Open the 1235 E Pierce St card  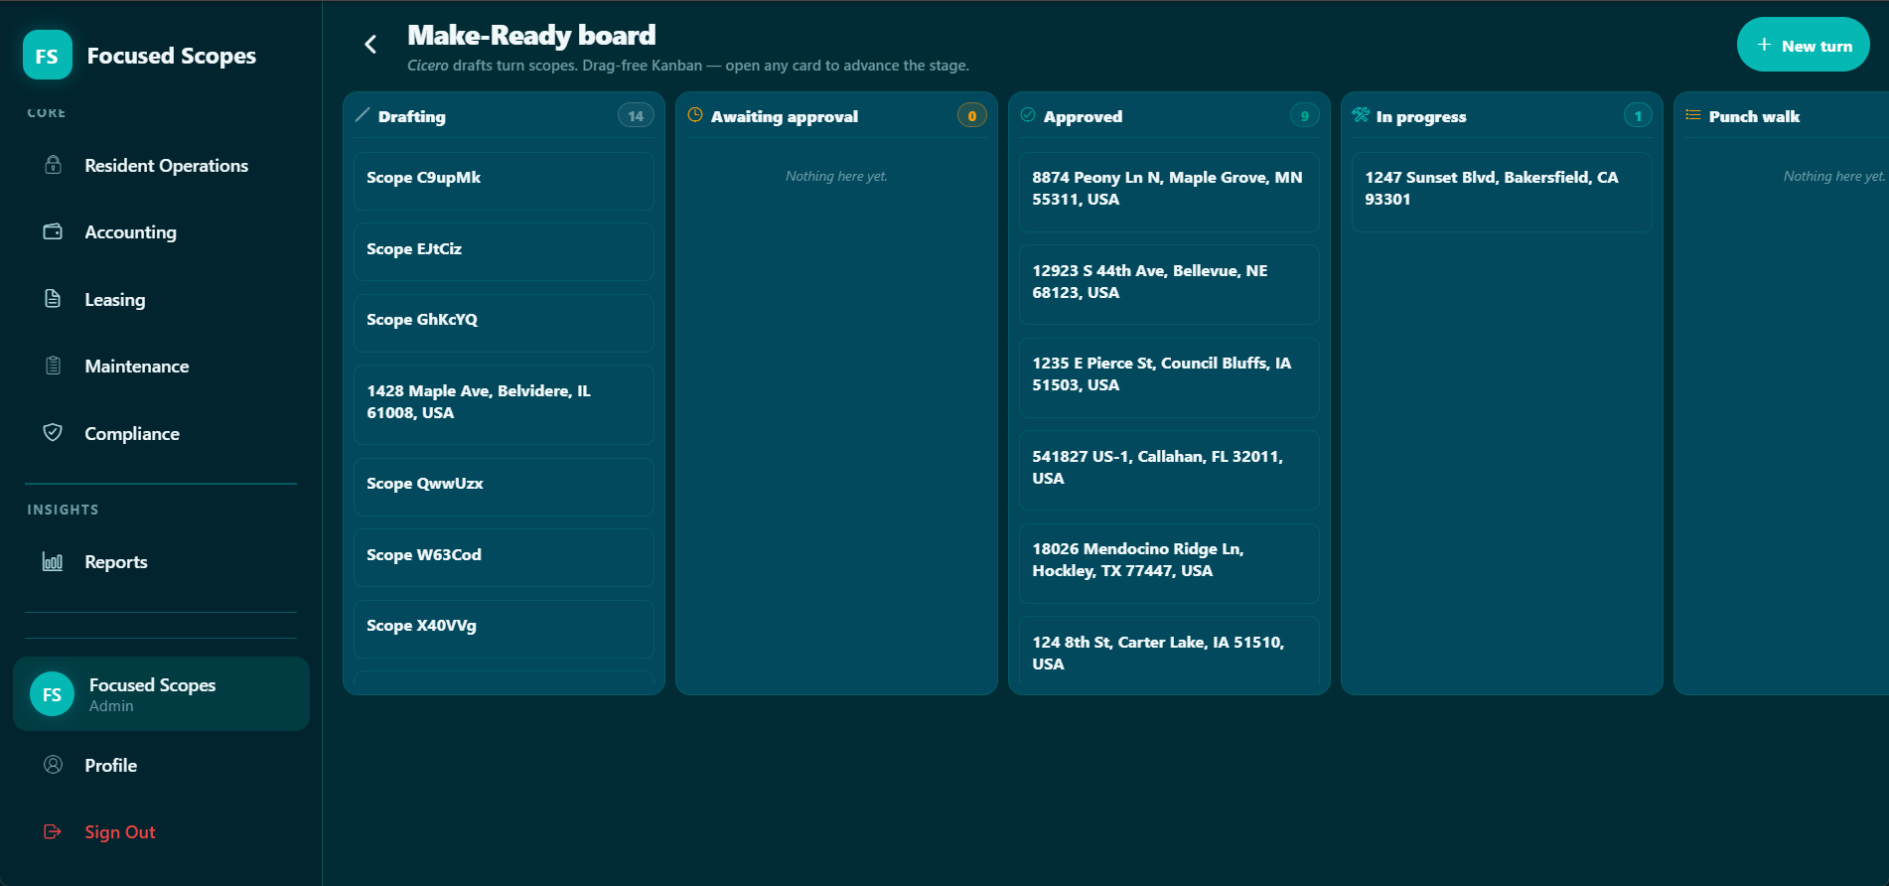1169,377
